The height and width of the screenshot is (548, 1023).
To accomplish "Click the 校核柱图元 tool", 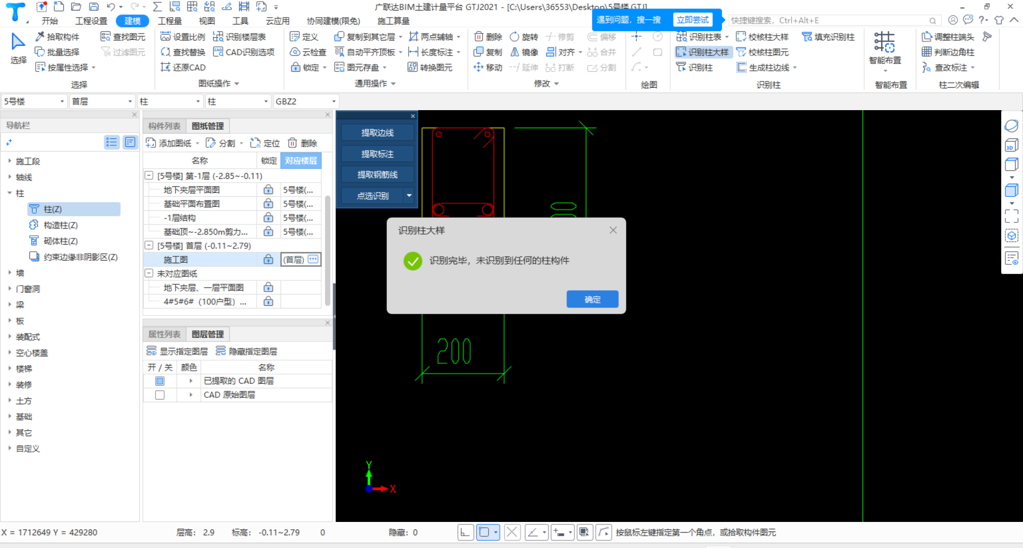I will tap(762, 52).
